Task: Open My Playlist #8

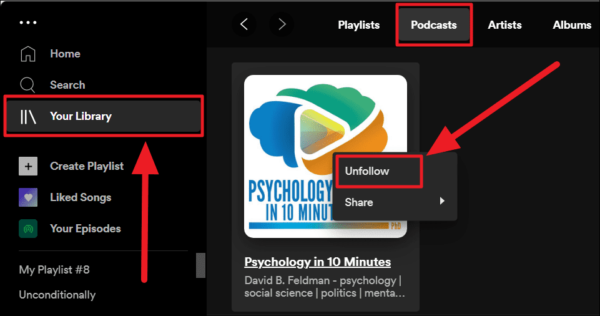Action: pyautogui.click(x=54, y=270)
